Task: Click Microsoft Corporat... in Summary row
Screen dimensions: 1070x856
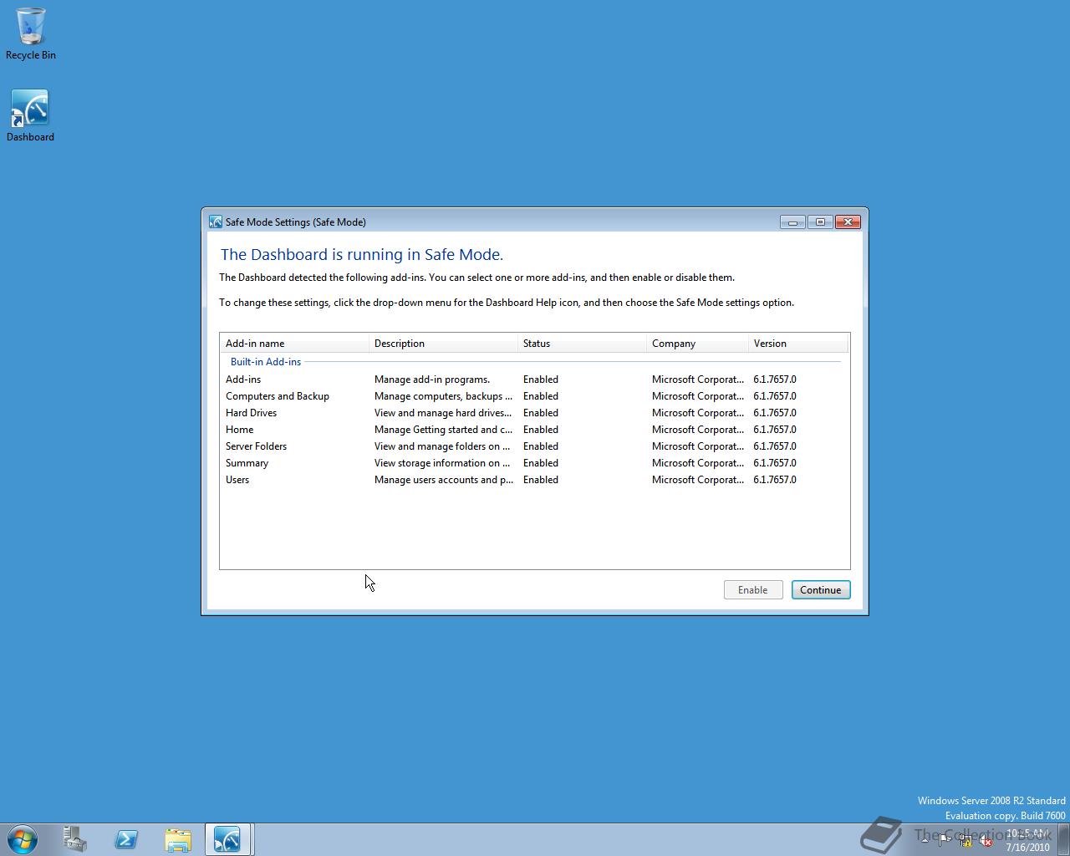Action: (x=698, y=463)
